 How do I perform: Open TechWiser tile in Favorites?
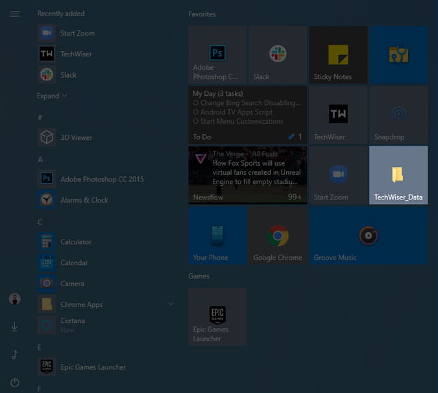pyautogui.click(x=338, y=115)
